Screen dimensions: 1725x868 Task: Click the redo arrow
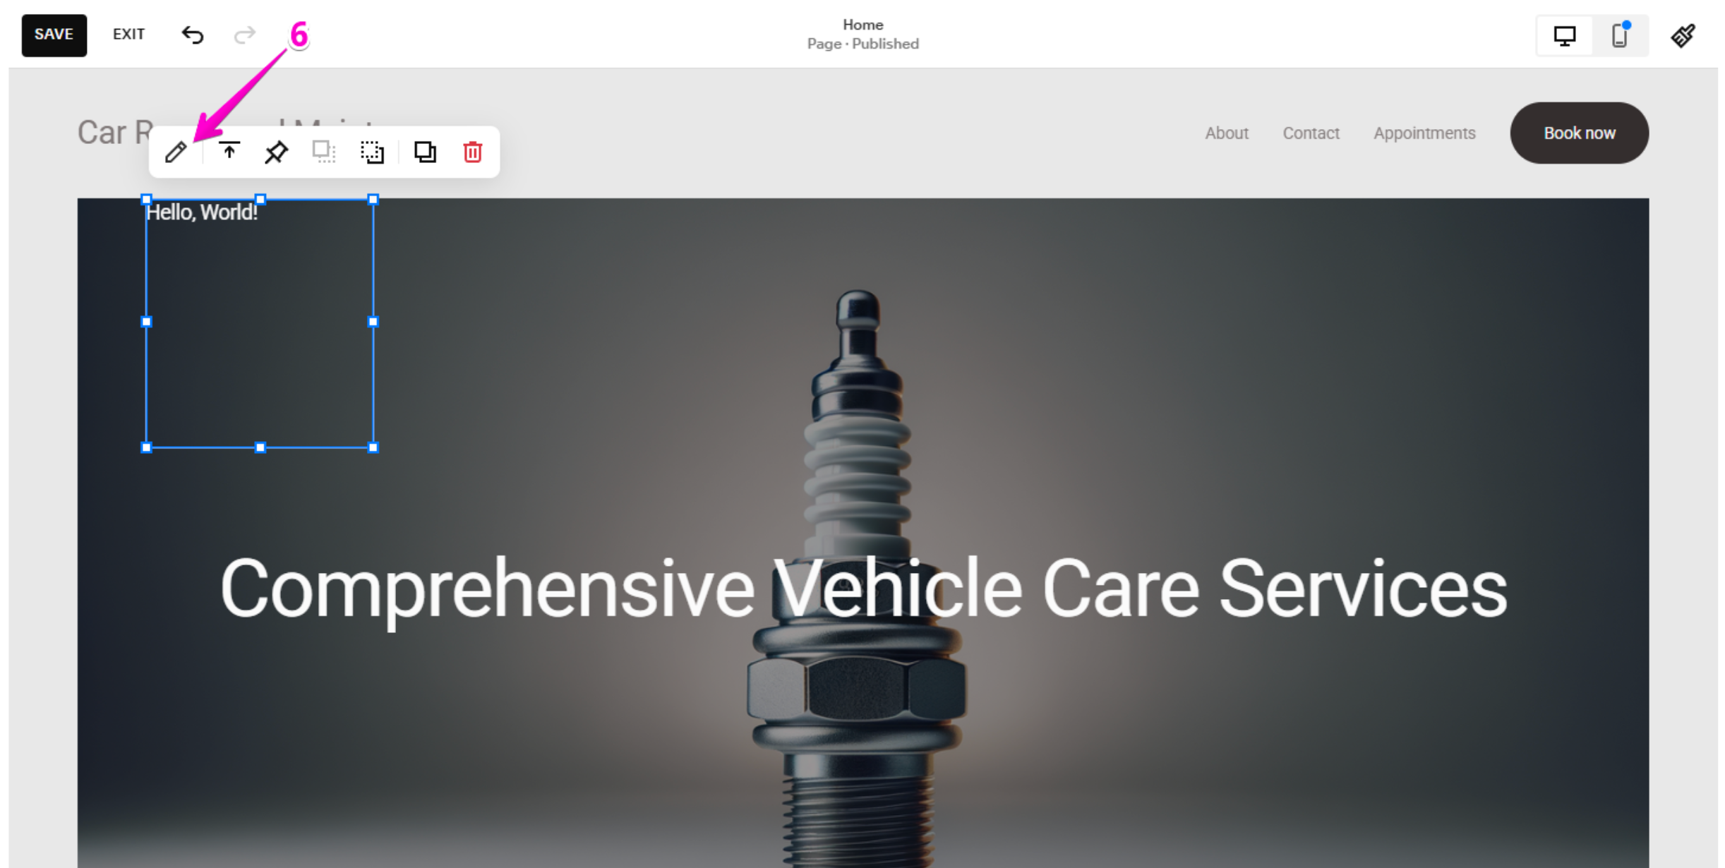[x=244, y=35]
